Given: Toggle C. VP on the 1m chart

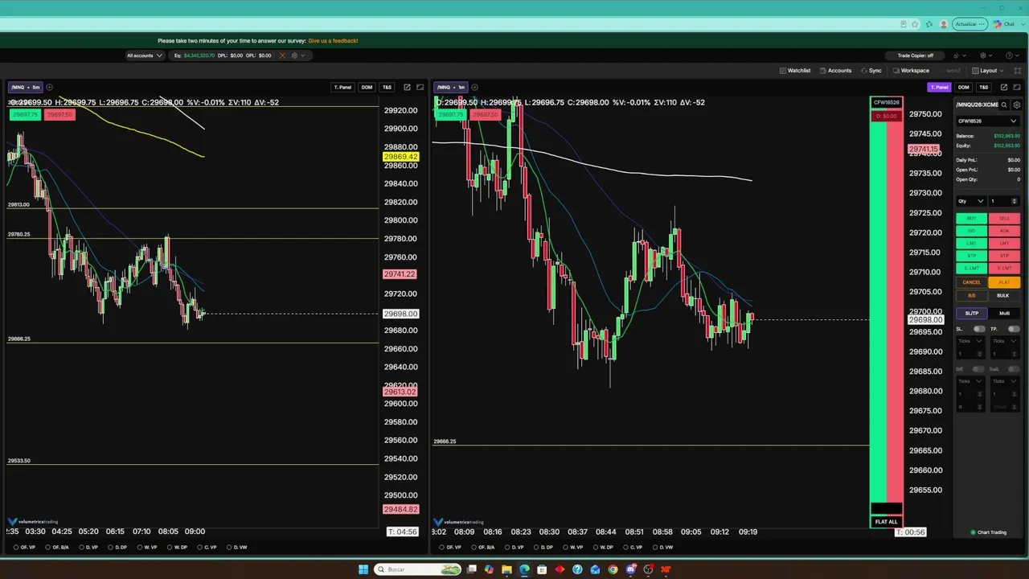Looking at the screenshot, I should (633, 547).
